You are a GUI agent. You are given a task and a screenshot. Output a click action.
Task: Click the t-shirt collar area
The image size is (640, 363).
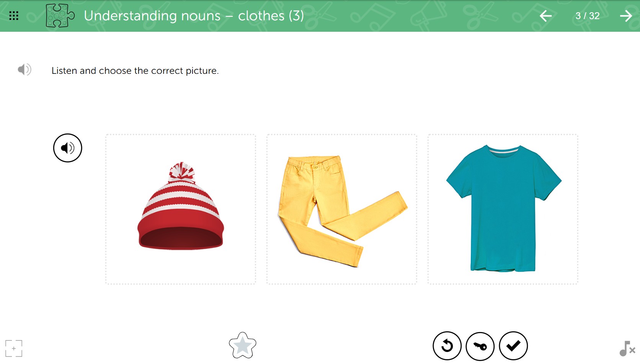click(503, 150)
